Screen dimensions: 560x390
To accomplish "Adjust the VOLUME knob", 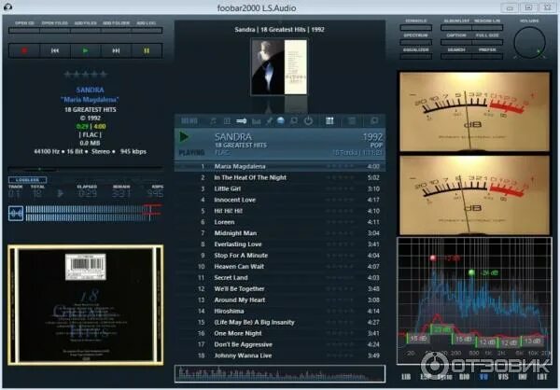I will 529,43.
